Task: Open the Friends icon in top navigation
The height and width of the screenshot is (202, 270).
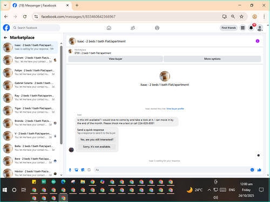Action: click(133, 28)
